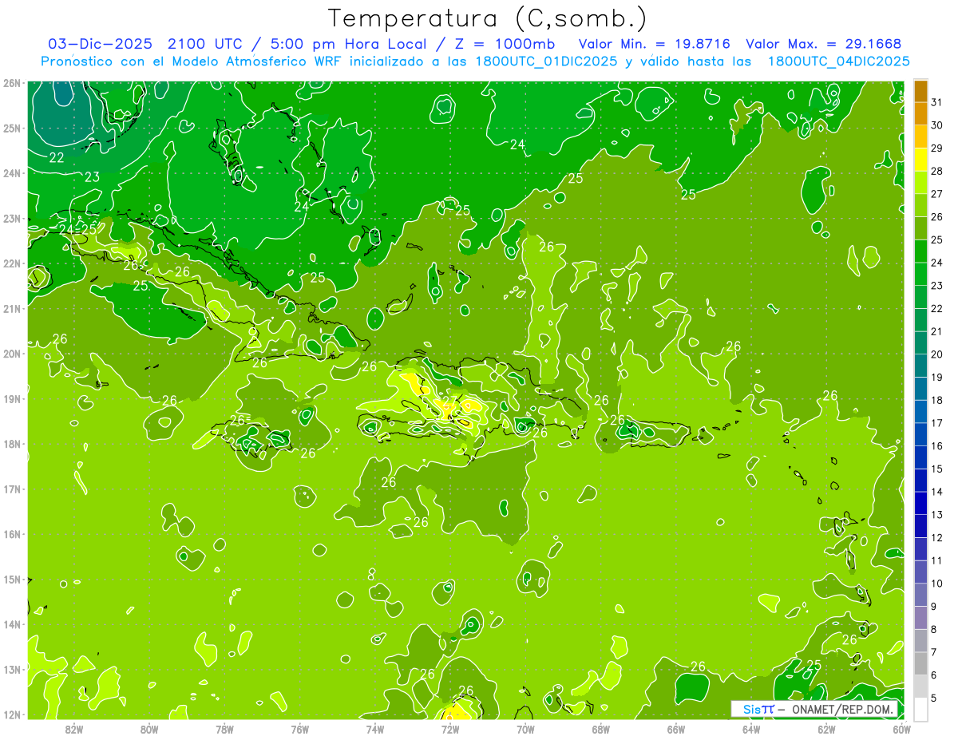Click the "16N" latitude axis label
958x740 pixels.
[x=12, y=534]
